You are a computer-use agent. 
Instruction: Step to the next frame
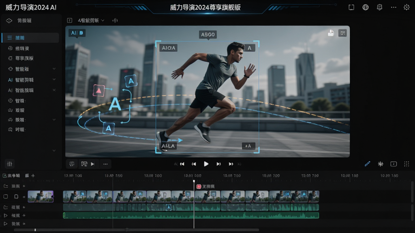218,164
